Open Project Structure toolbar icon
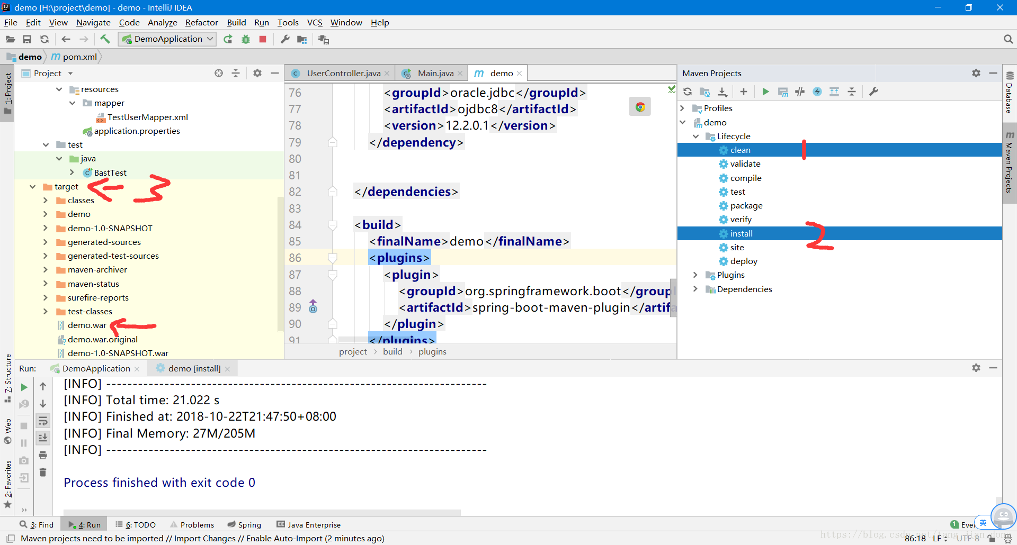 tap(302, 39)
